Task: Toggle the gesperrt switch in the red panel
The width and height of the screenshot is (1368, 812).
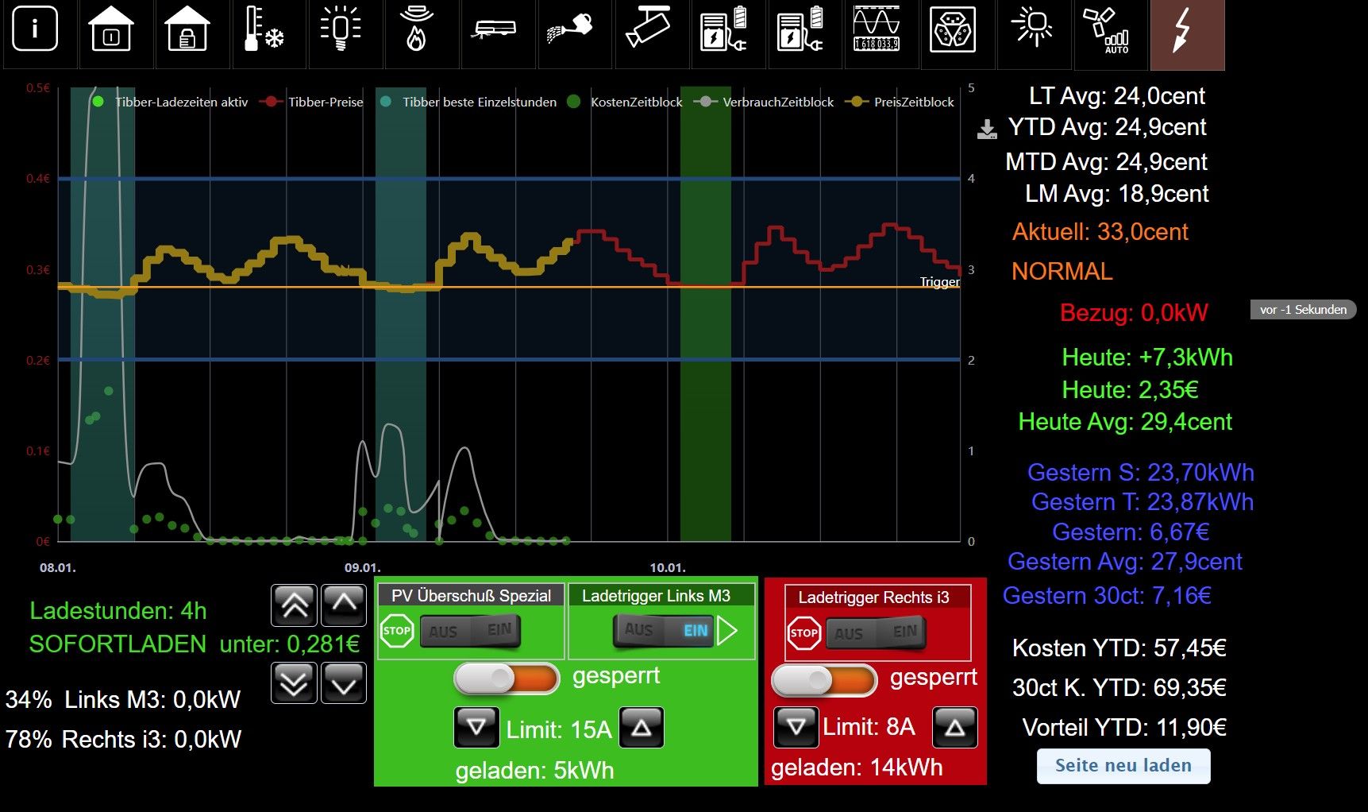Action: tap(825, 681)
